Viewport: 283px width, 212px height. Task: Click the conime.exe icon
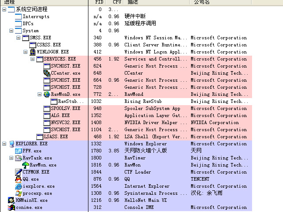[11, 208]
